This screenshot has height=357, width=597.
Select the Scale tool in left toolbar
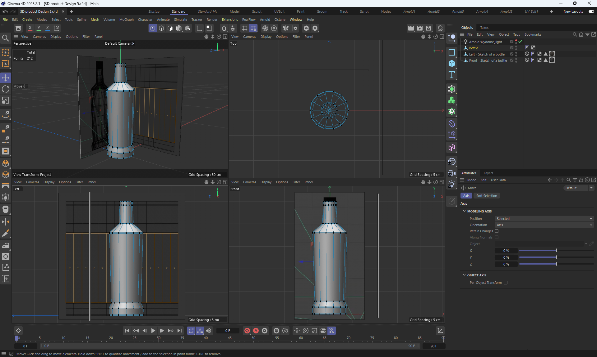pos(6,100)
